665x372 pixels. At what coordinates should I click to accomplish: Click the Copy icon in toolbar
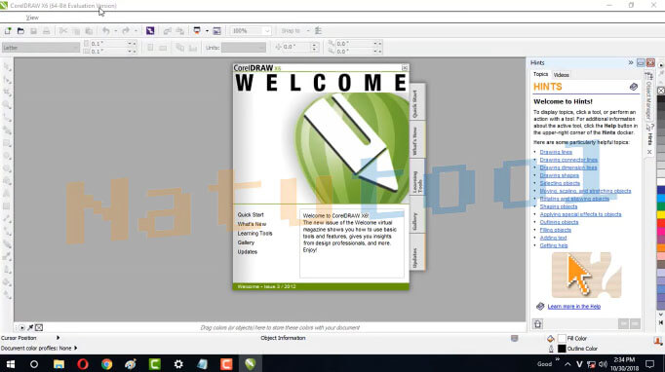pos(76,31)
